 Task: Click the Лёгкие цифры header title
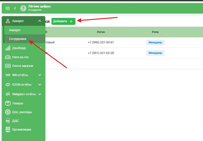point(39,6)
